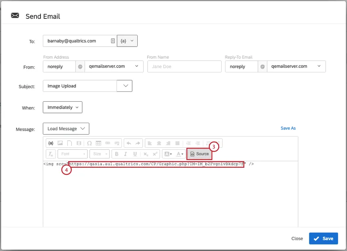The width and height of the screenshot is (347, 251).
Task: Insert a table in the message editor
Action: tap(98, 143)
